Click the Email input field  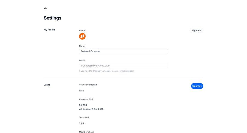[x=123, y=66]
